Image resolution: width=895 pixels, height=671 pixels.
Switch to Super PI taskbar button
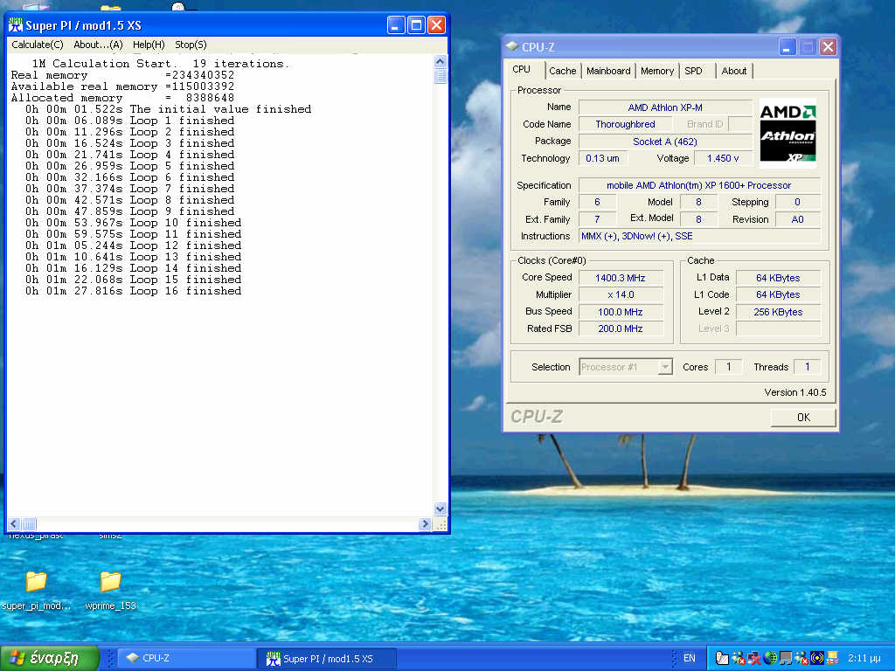pyautogui.click(x=326, y=658)
